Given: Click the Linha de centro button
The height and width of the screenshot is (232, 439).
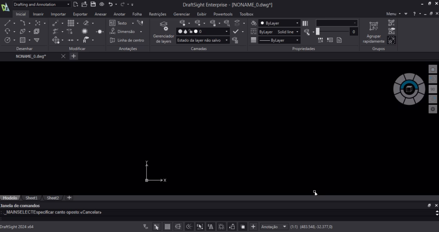Looking at the screenshot, I should click(x=127, y=40).
